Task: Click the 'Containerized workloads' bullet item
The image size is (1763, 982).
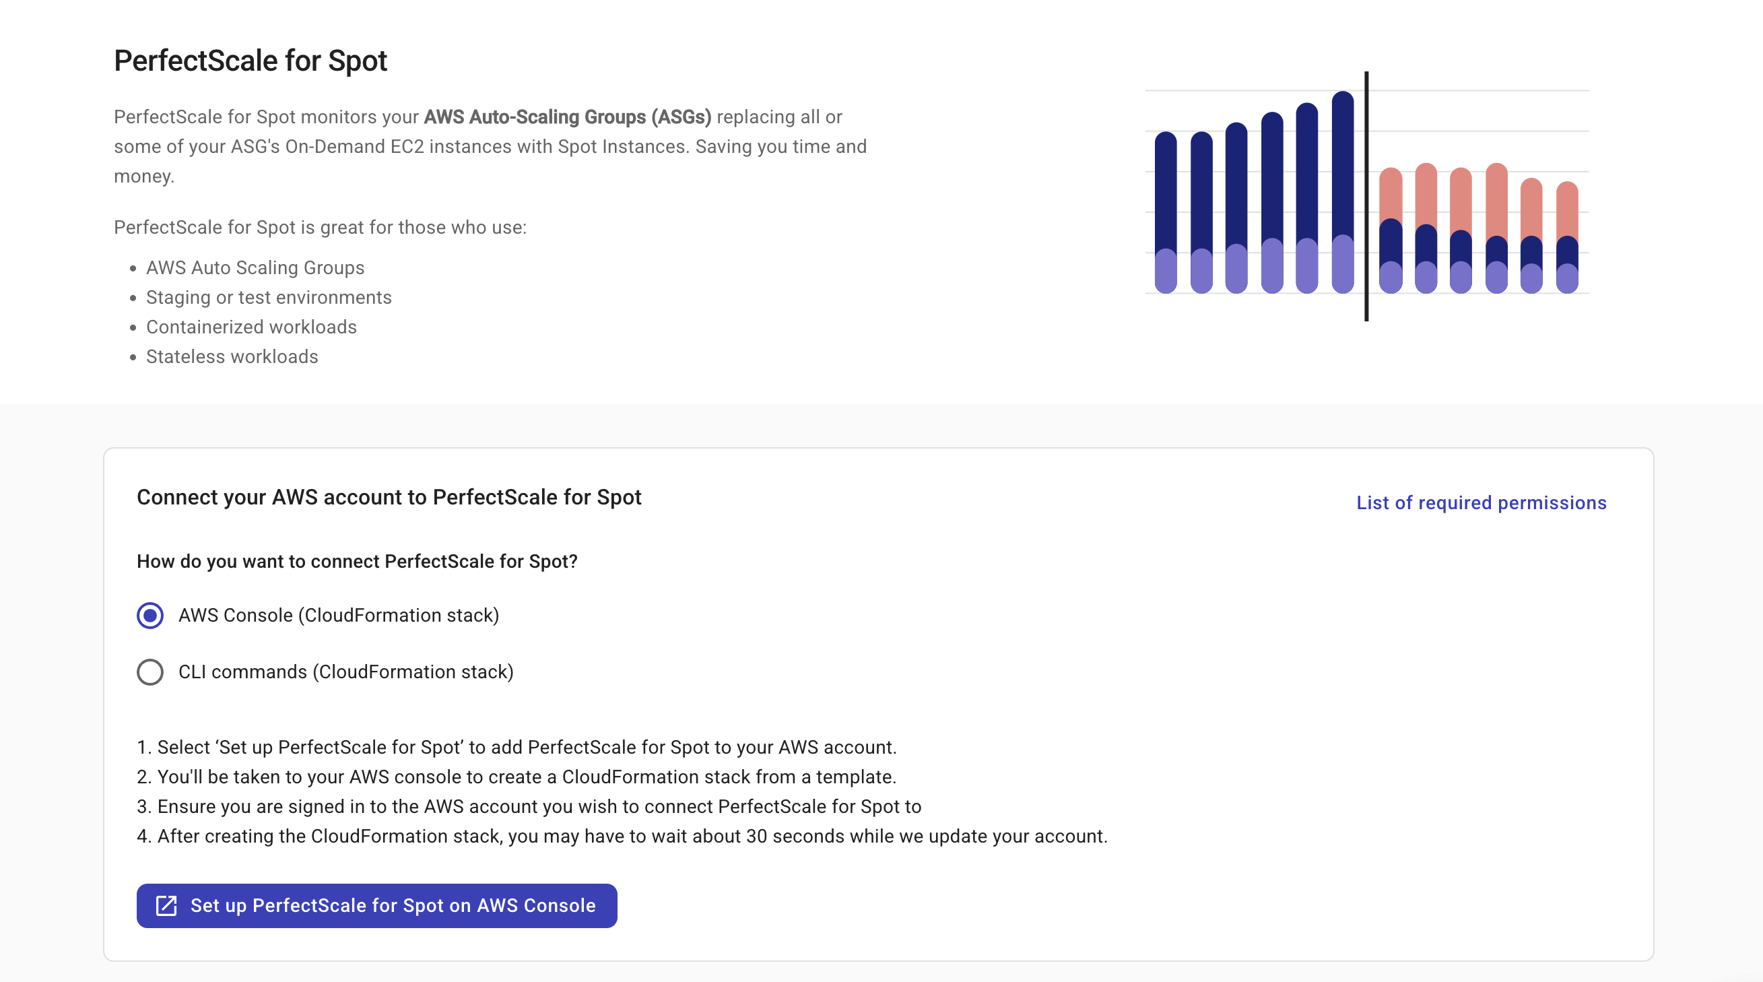Action: pyautogui.click(x=251, y=327)
